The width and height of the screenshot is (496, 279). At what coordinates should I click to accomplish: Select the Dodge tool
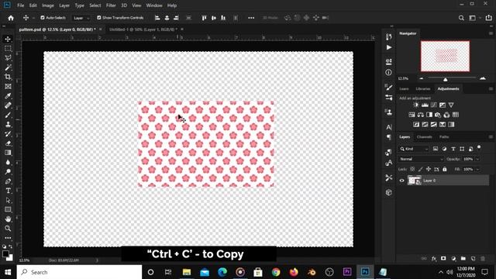(8, 172)
